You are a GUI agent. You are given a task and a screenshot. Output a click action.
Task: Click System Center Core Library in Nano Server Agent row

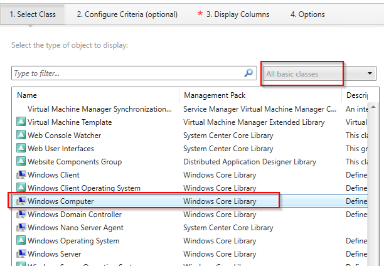[228, 228]
